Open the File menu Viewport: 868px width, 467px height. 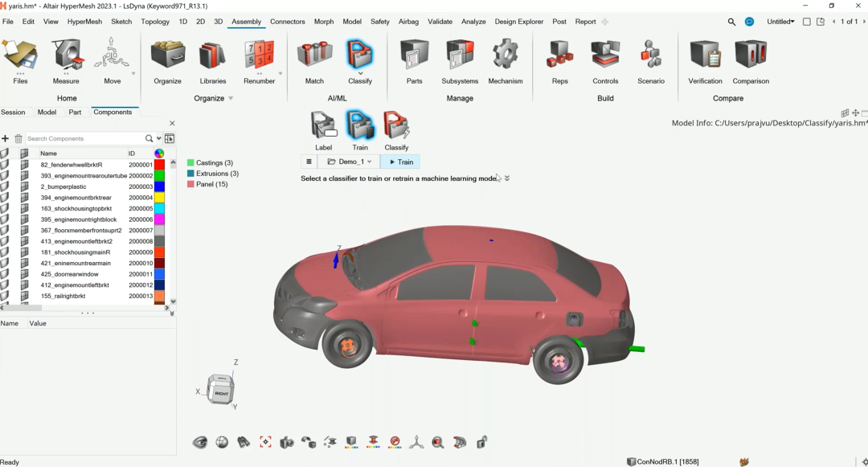[8, 22]
